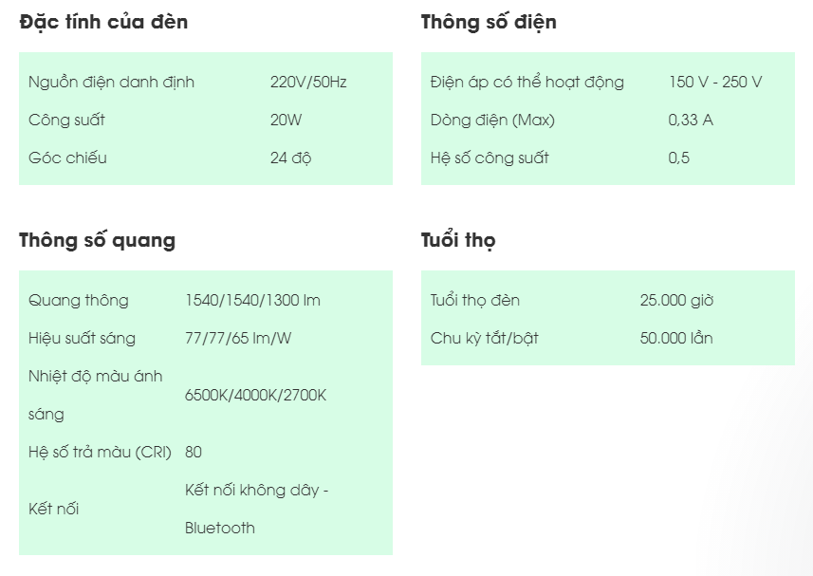This screenshot has width=813, height=576.
Task: Click the "Kết nối không dây - Bluetooth" text
Action: (257, 509)
